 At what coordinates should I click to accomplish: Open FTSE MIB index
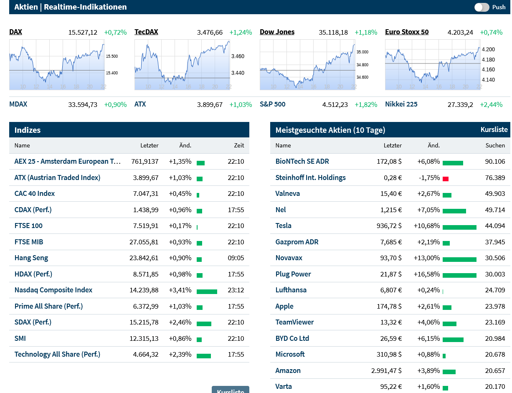pyautogui.click(x=29, y=242)
